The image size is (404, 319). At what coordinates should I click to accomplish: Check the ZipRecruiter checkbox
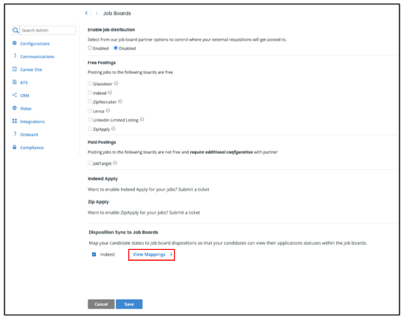pos(90,101)
